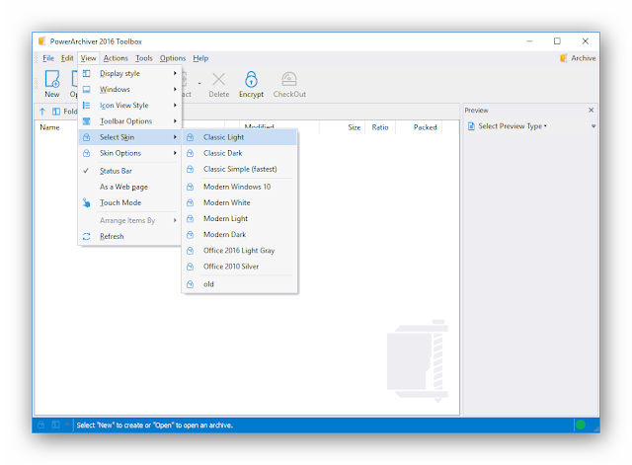Apply the Modern Dark skin

240,235
